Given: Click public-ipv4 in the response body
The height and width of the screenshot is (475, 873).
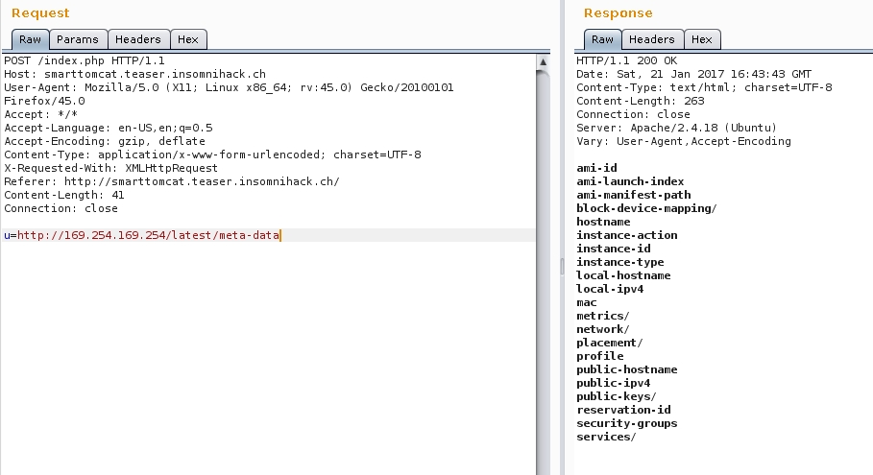Looking at the screenshot, I should pos(614,383).
